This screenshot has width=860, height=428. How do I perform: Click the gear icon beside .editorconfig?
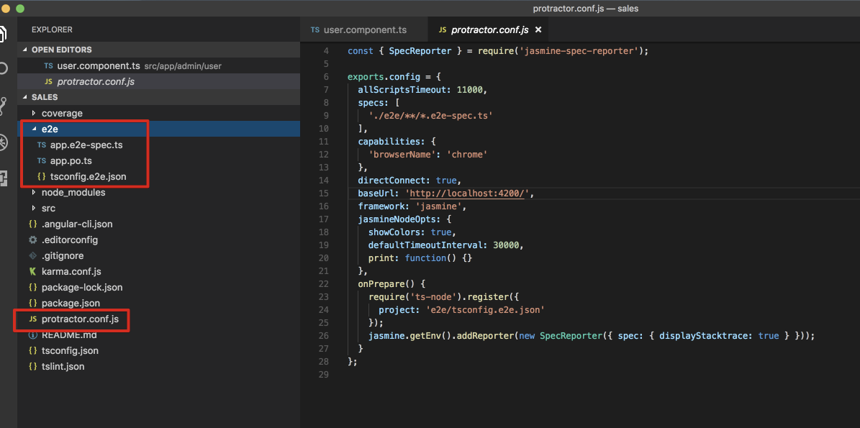[32, 240]
